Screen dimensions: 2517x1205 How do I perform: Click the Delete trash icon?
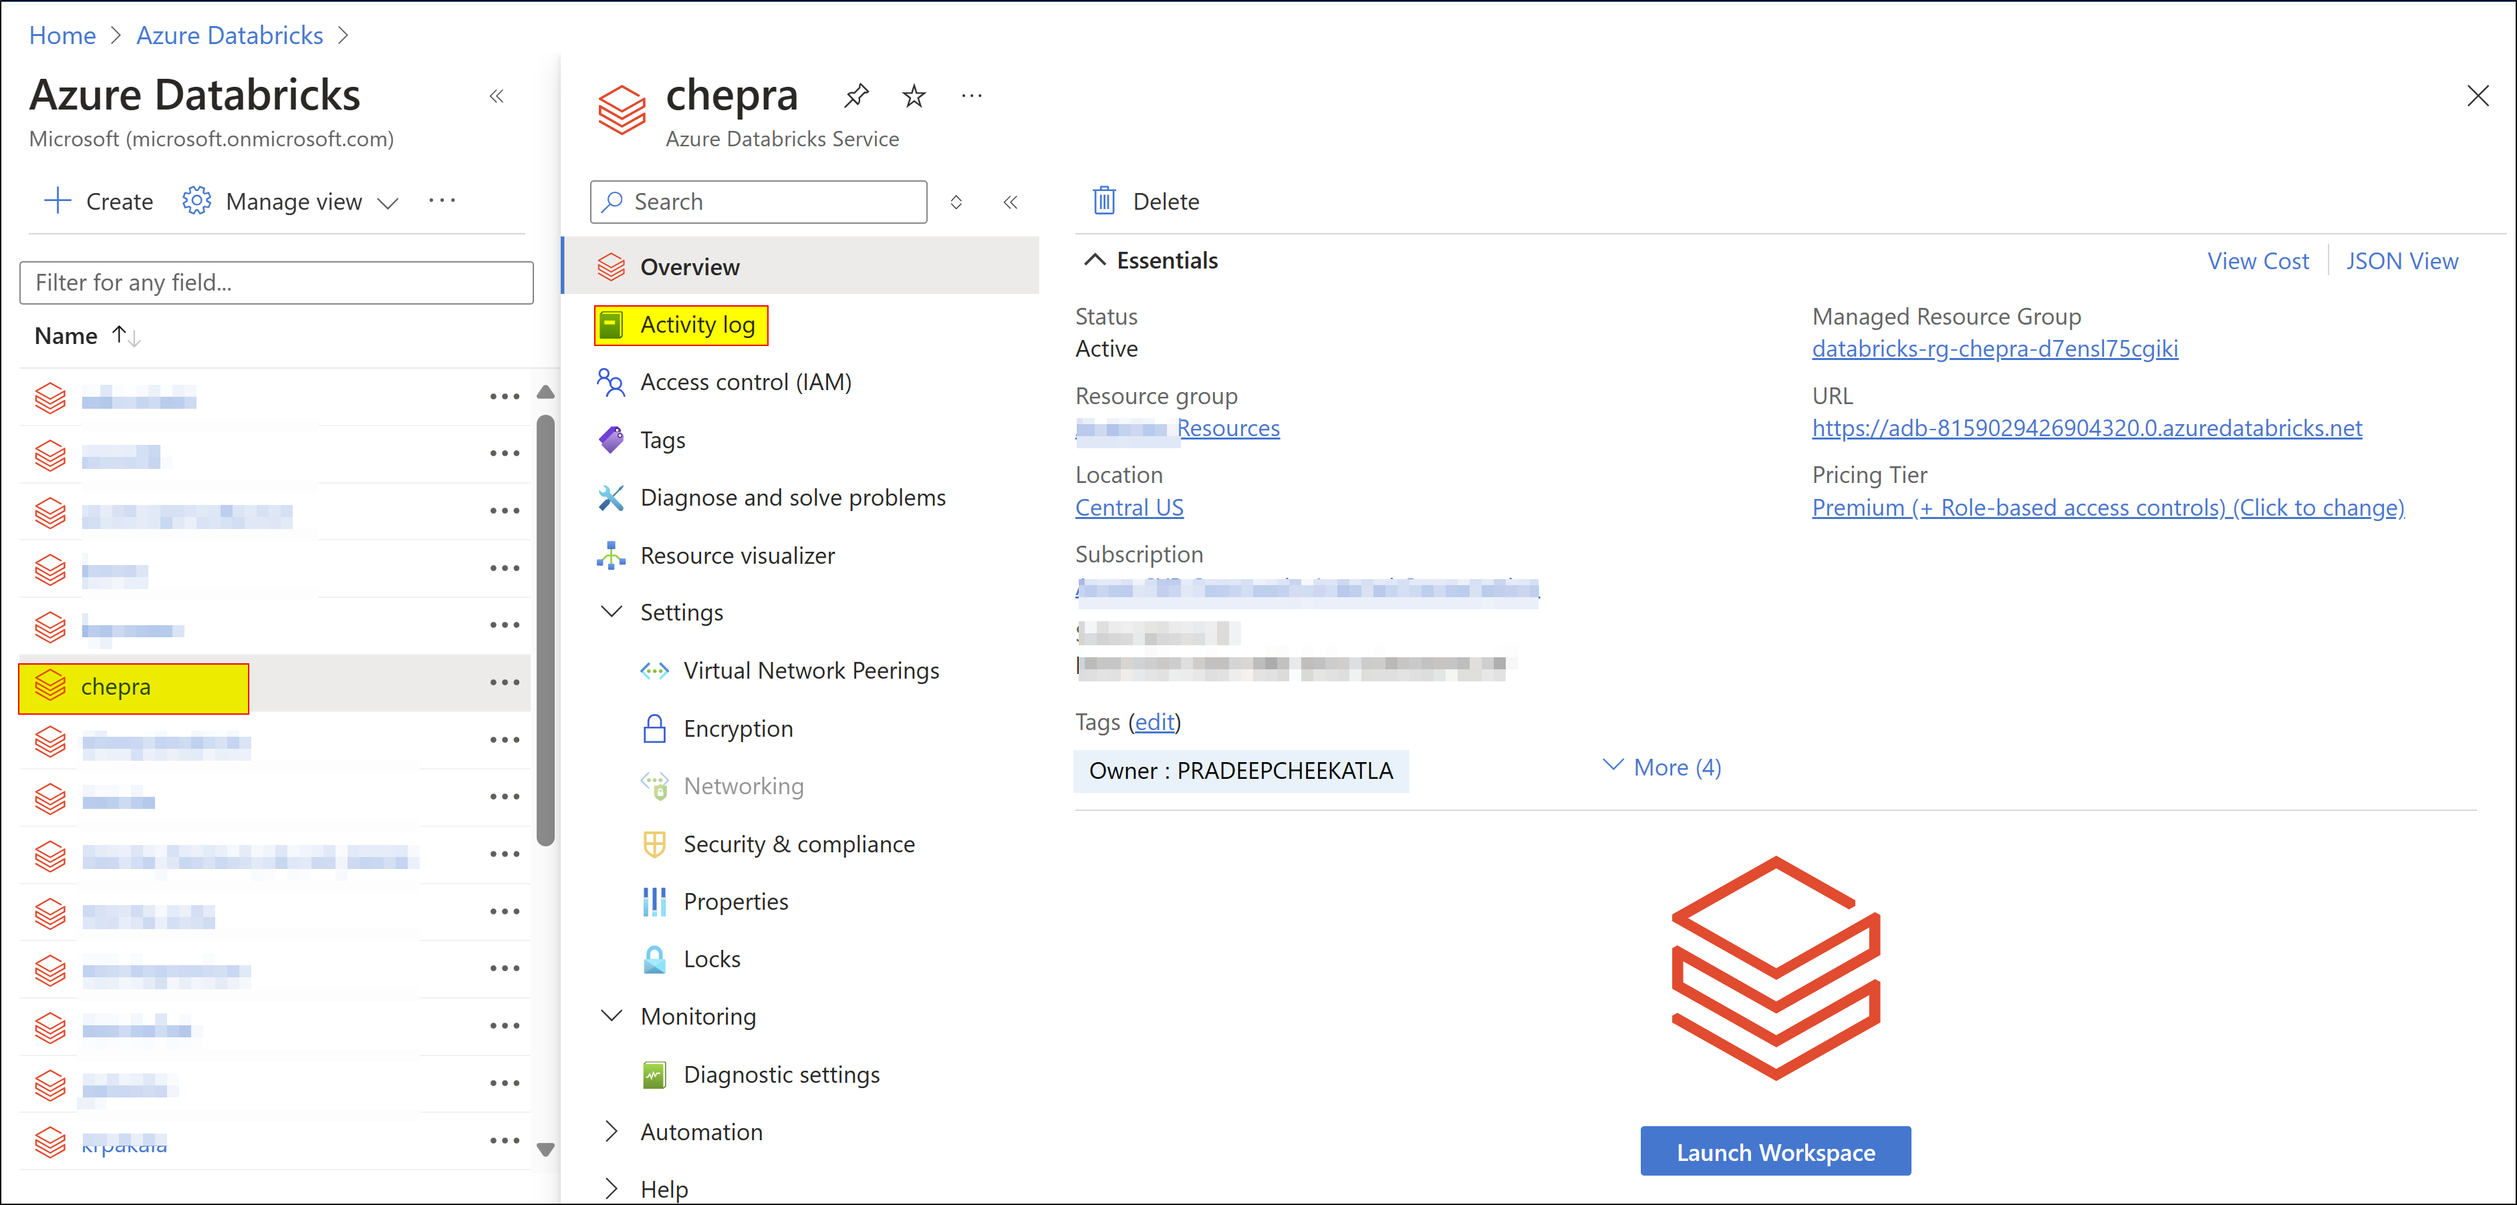point(1103,201)
